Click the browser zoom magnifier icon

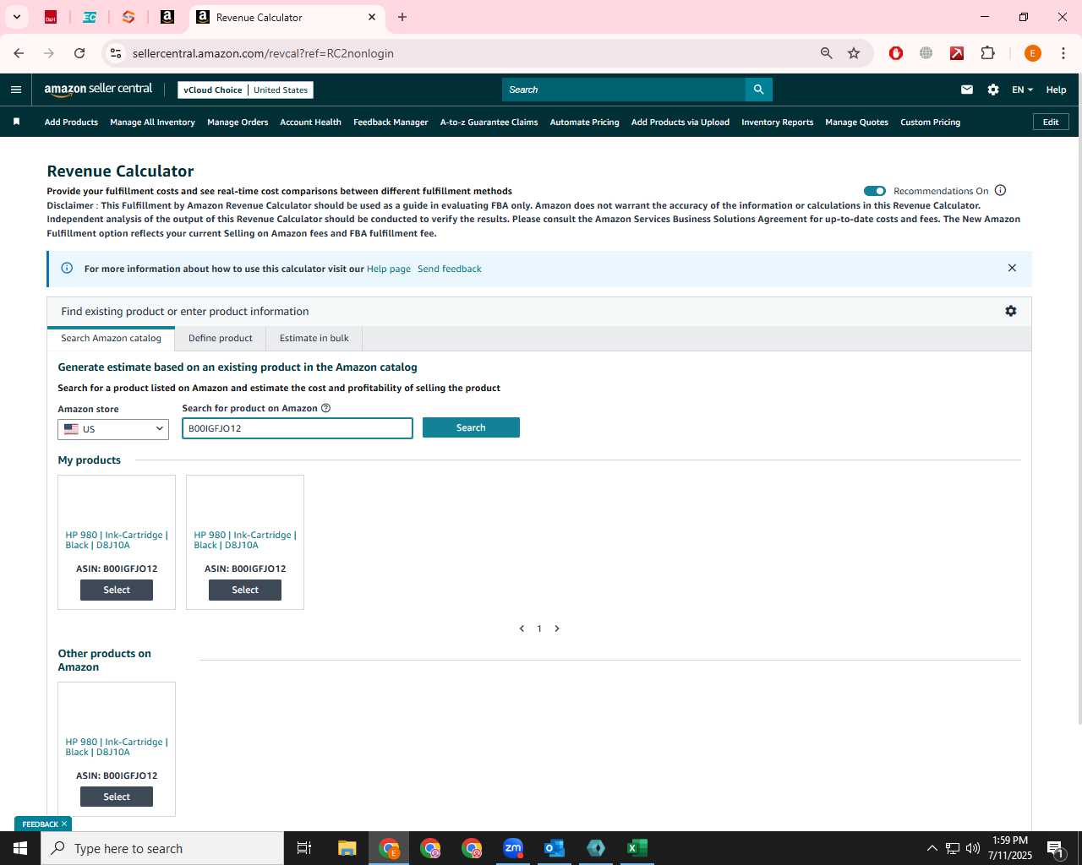click(x=827, y=53)
